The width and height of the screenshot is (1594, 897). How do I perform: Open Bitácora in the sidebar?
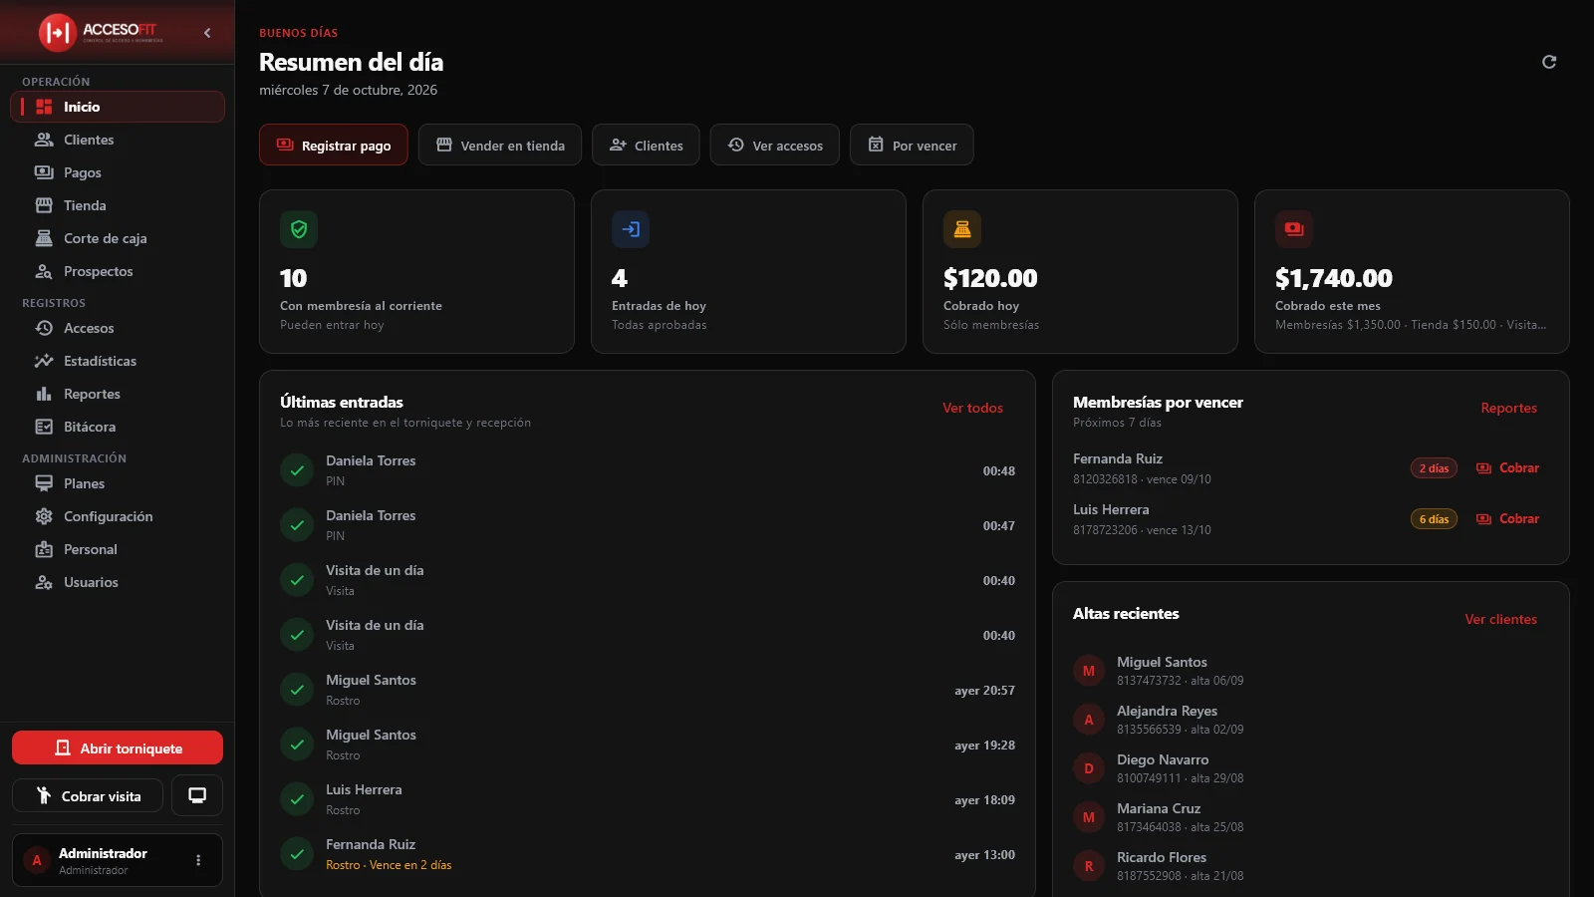tap(118, 427)
